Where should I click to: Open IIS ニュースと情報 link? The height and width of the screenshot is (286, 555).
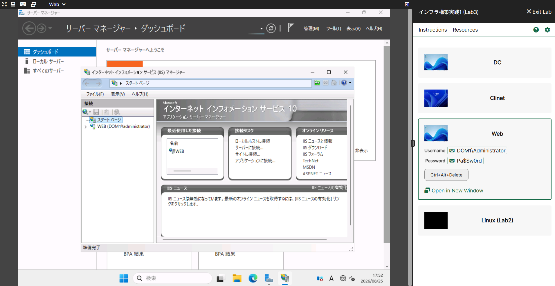(318, 141)
